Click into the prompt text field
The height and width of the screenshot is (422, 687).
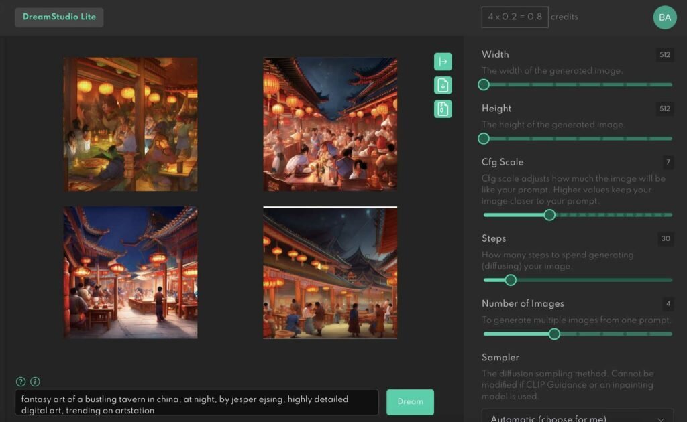tap(197, 404)
